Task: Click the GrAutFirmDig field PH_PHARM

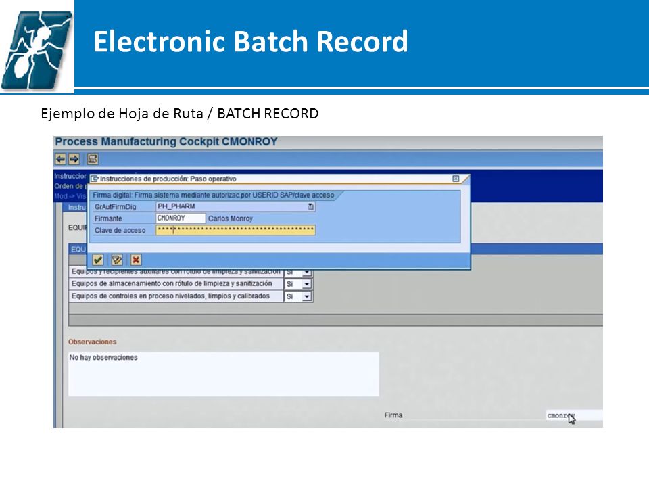Action: [235, 206]
